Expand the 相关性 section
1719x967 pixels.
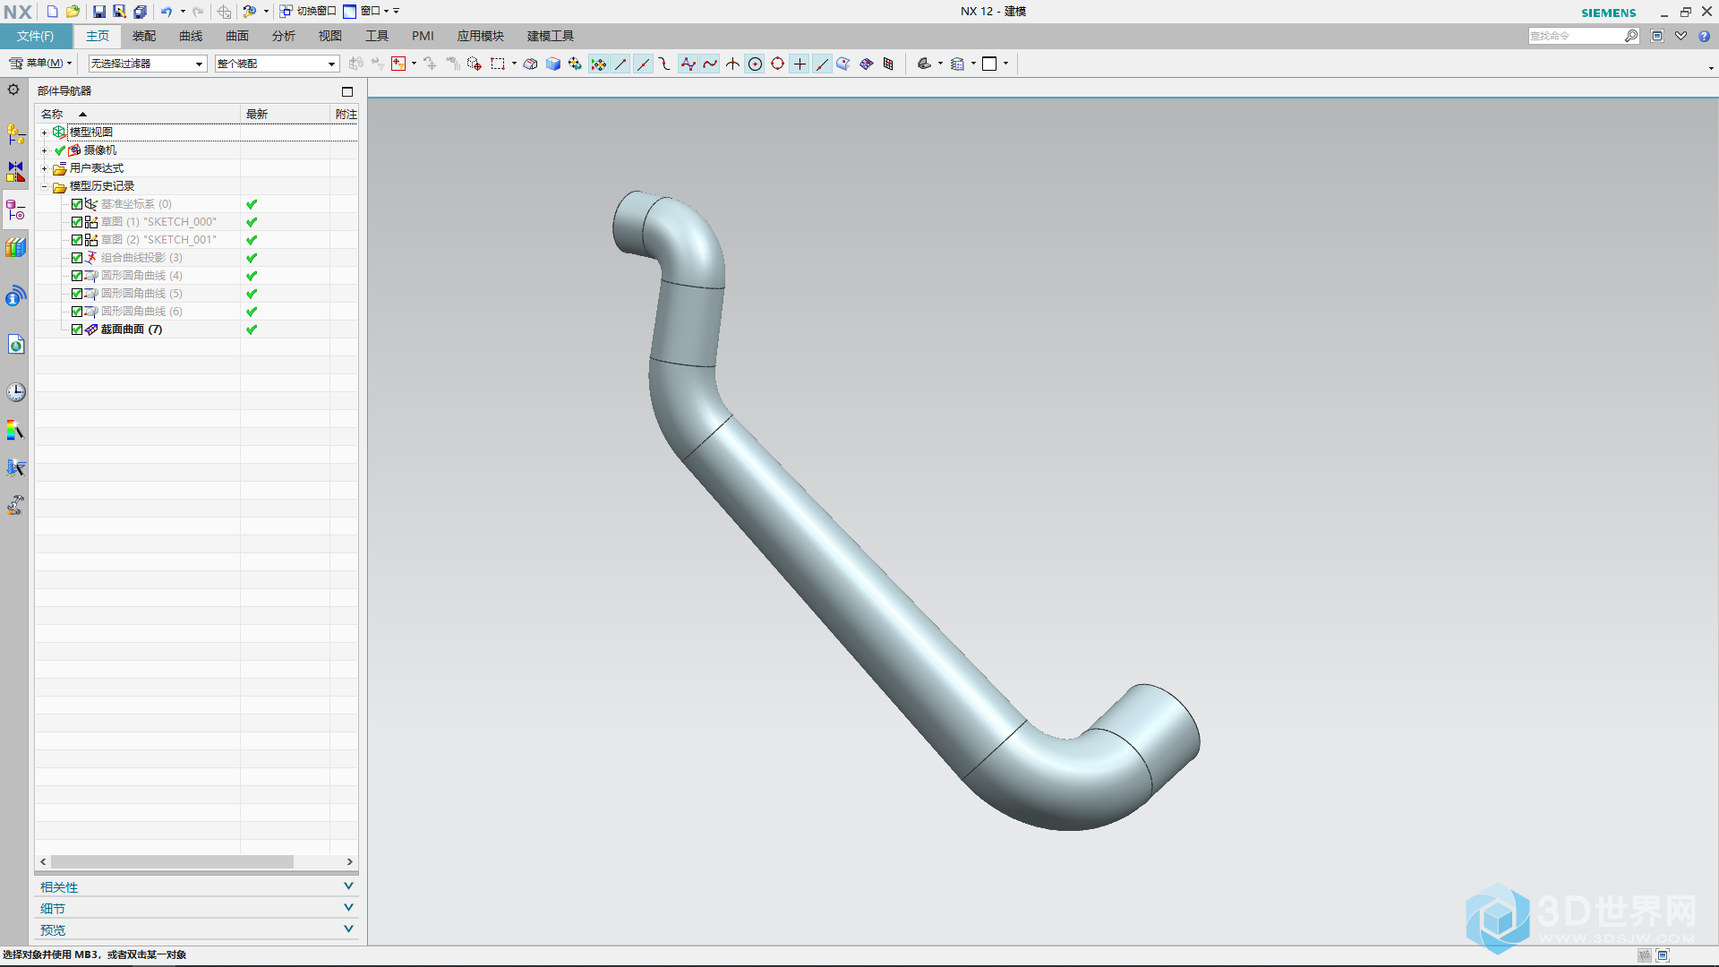tap(196, 886)
